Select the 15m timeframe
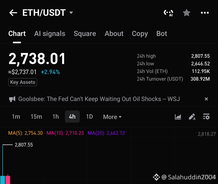 36,117
